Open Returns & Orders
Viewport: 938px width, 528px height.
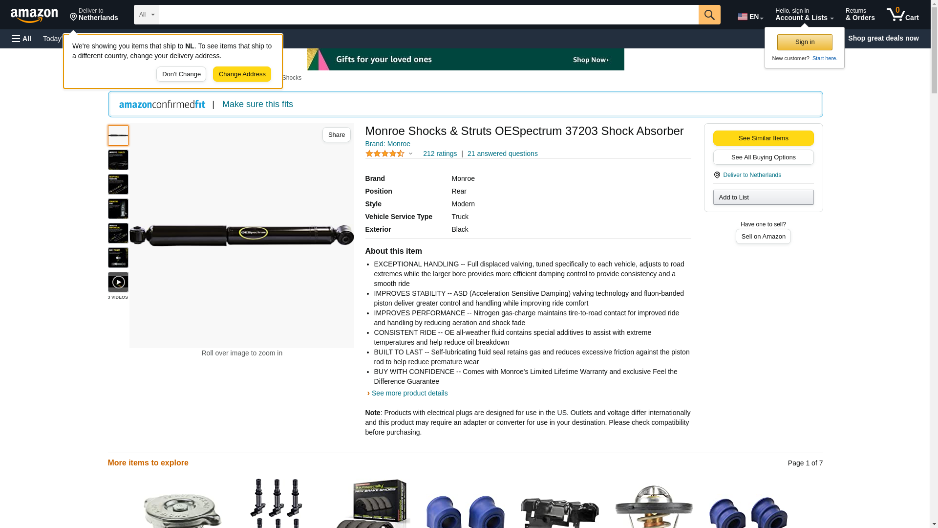coord(860,15)
